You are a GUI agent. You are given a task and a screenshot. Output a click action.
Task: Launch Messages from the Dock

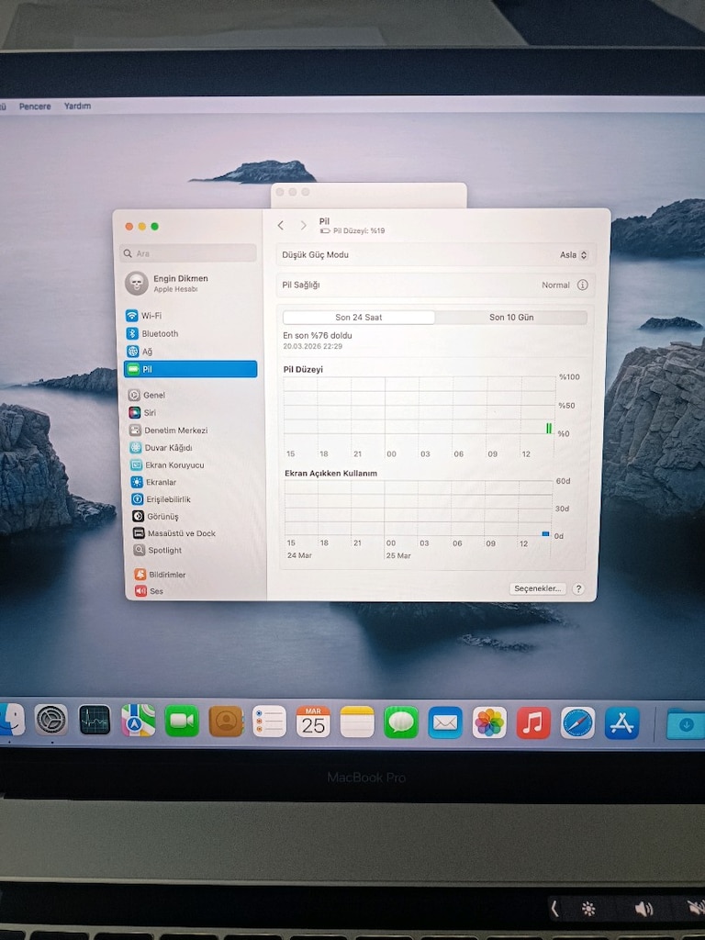[400, 722]
